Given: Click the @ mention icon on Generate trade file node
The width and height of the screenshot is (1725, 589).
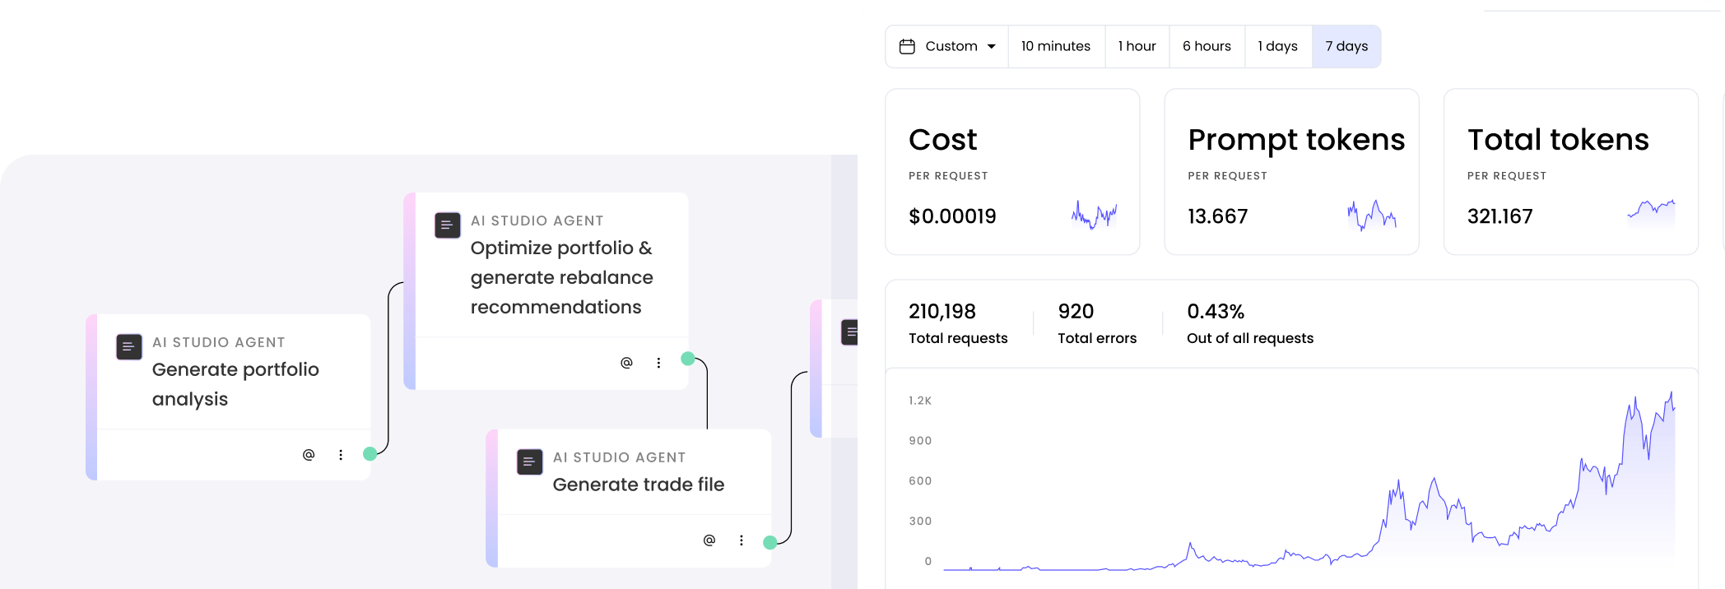Looking at the screenshot, I should coord(709,540).
